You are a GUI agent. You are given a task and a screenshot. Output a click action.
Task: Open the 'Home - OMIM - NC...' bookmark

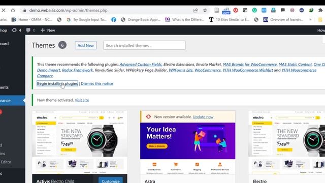tap(31, 20)
